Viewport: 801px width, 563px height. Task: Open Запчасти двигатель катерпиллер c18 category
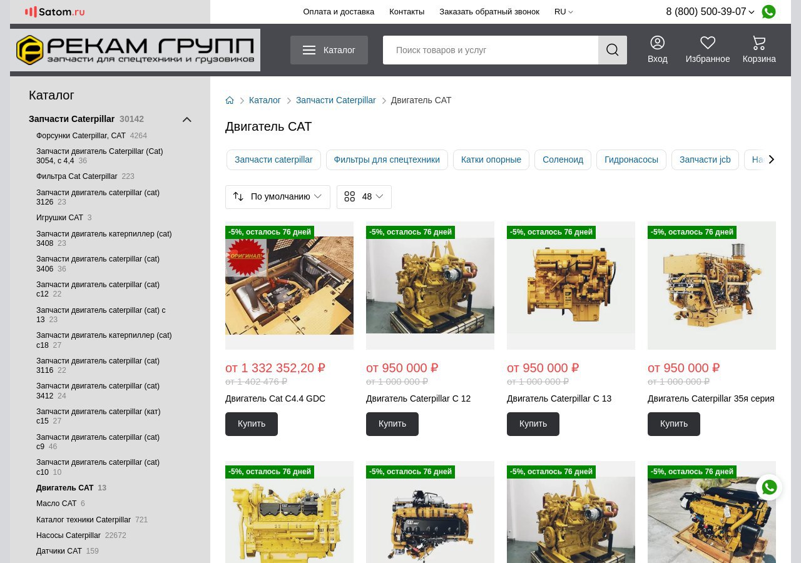[104, 340]
